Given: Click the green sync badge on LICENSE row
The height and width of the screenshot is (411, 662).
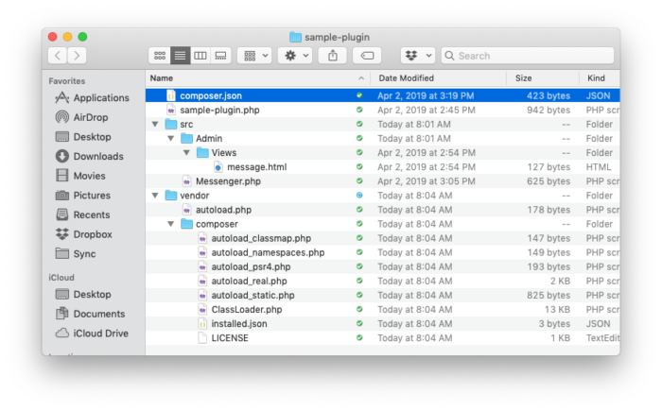Looking at the screenshot, I should tap(359, 338).
